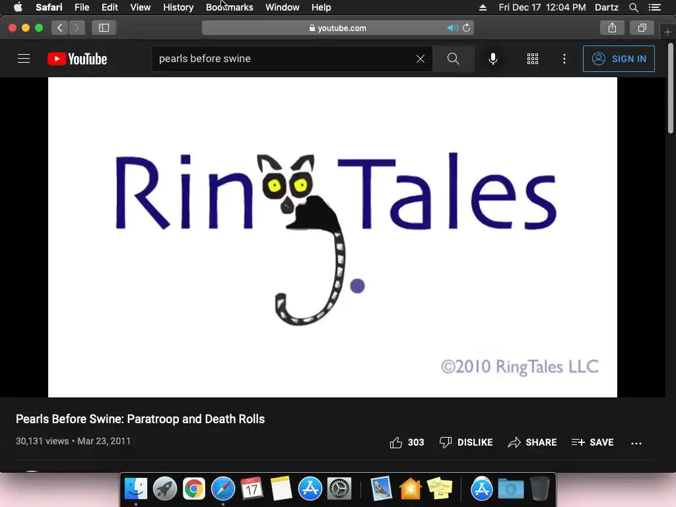
Task: Save the video to a playlist
Action: click(x=592, y=442)
